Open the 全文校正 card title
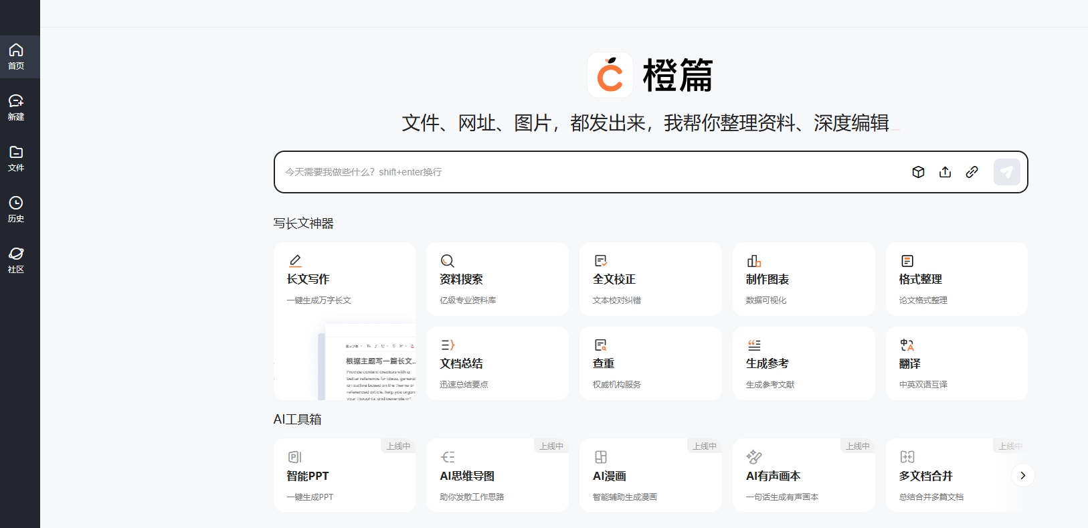This screenshot has height=528, width=1088. [x=614, y=279]
